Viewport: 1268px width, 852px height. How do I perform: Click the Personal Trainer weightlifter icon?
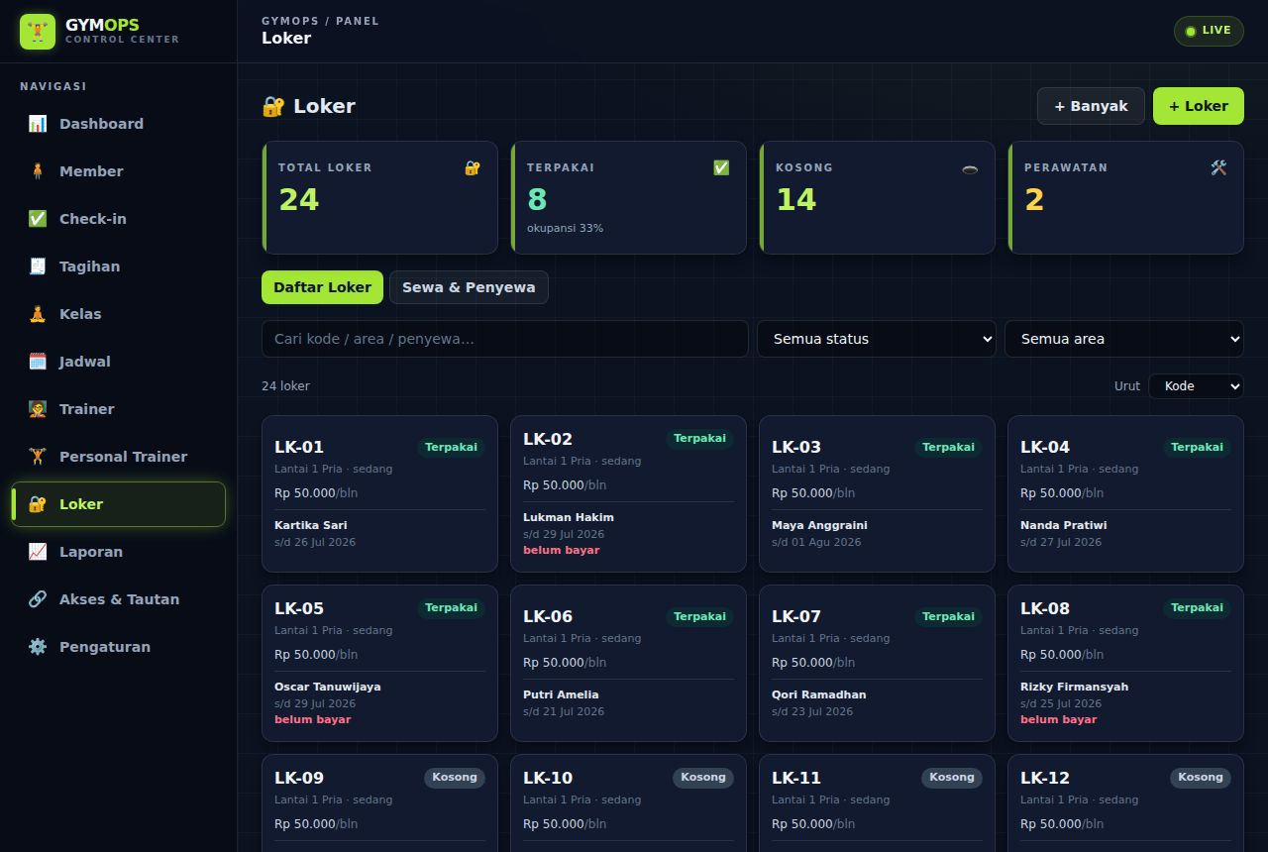[38, 457]
